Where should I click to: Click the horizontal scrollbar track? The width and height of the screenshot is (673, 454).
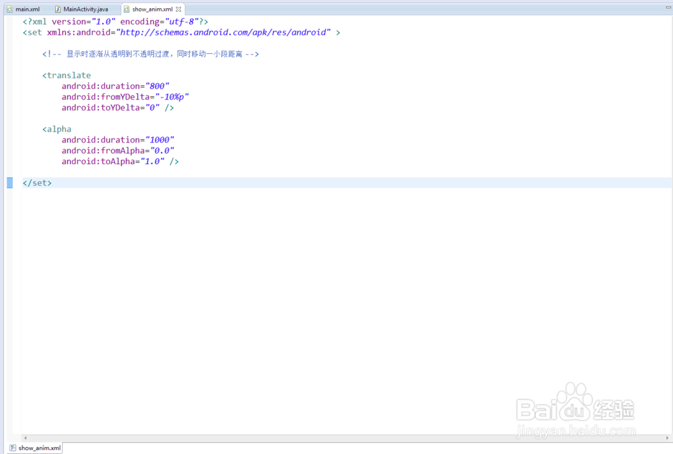point(347,438)
